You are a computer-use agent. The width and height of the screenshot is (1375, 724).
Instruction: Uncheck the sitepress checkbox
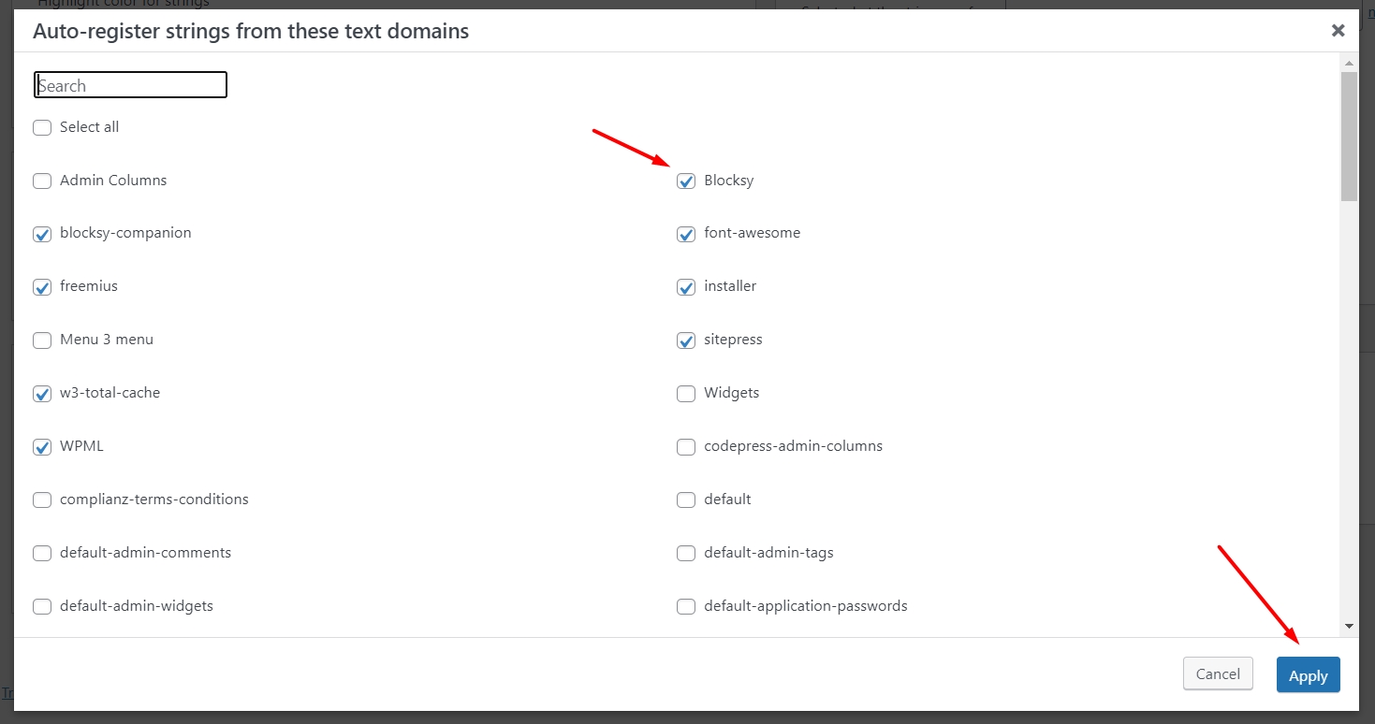click(686, 340)
